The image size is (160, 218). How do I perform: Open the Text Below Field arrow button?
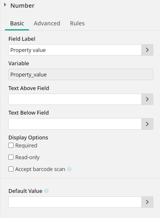(x=147, y=124)
